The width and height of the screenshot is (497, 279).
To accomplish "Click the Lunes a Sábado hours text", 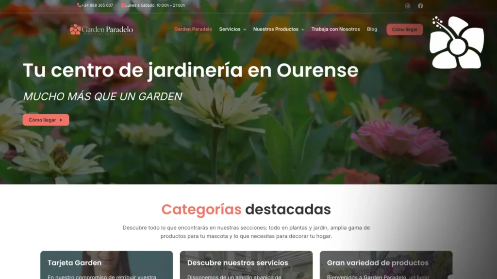I will 155,5.
